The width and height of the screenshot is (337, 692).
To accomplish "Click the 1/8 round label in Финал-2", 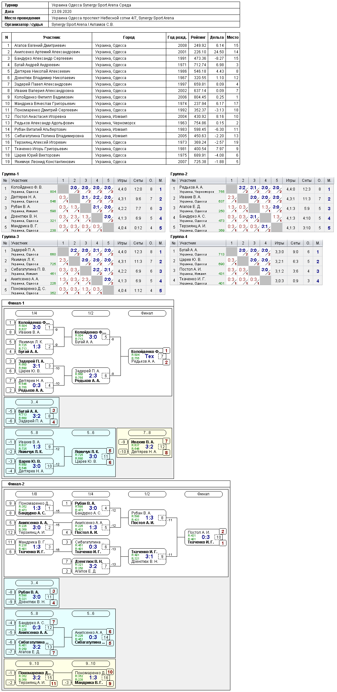I will point(34,494).
